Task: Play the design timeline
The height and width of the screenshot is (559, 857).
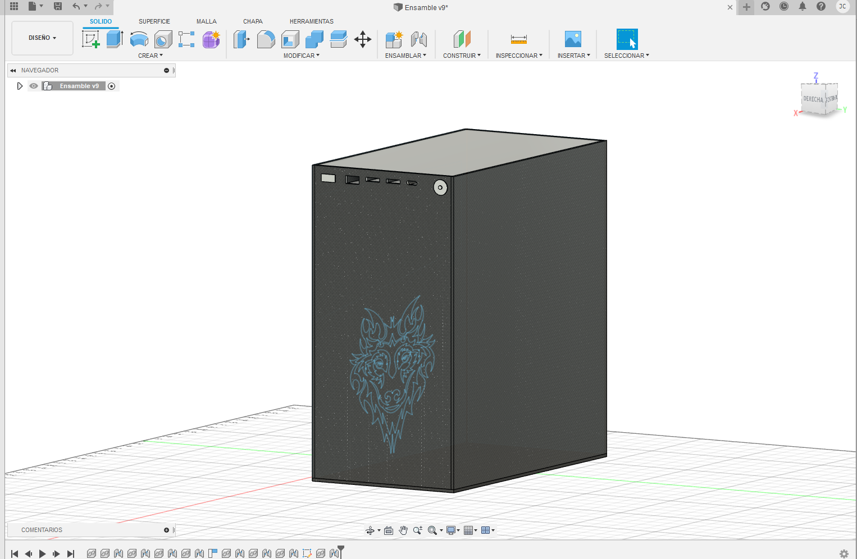Action: pyautogui.click(x=43, y=554)
